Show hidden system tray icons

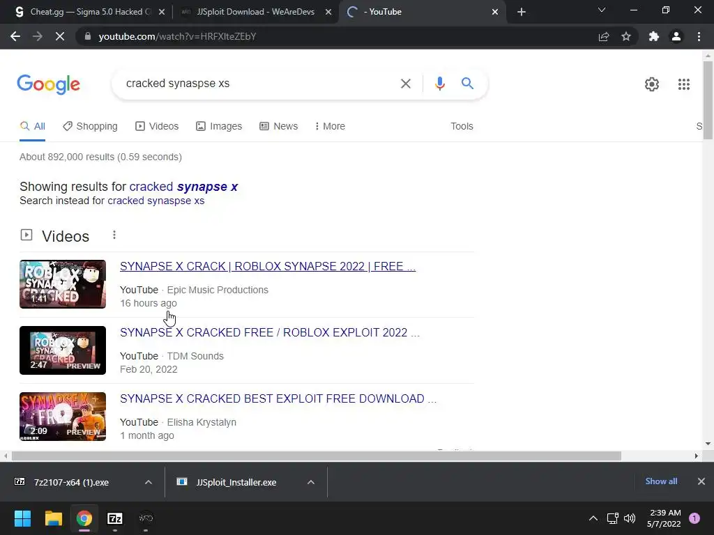593,518
